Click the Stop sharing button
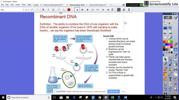Screen dimensions: 179x100 coord(114,91)
